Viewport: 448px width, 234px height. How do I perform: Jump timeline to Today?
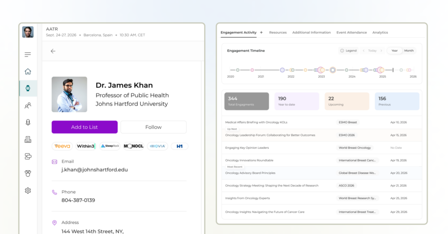(372, 51)
